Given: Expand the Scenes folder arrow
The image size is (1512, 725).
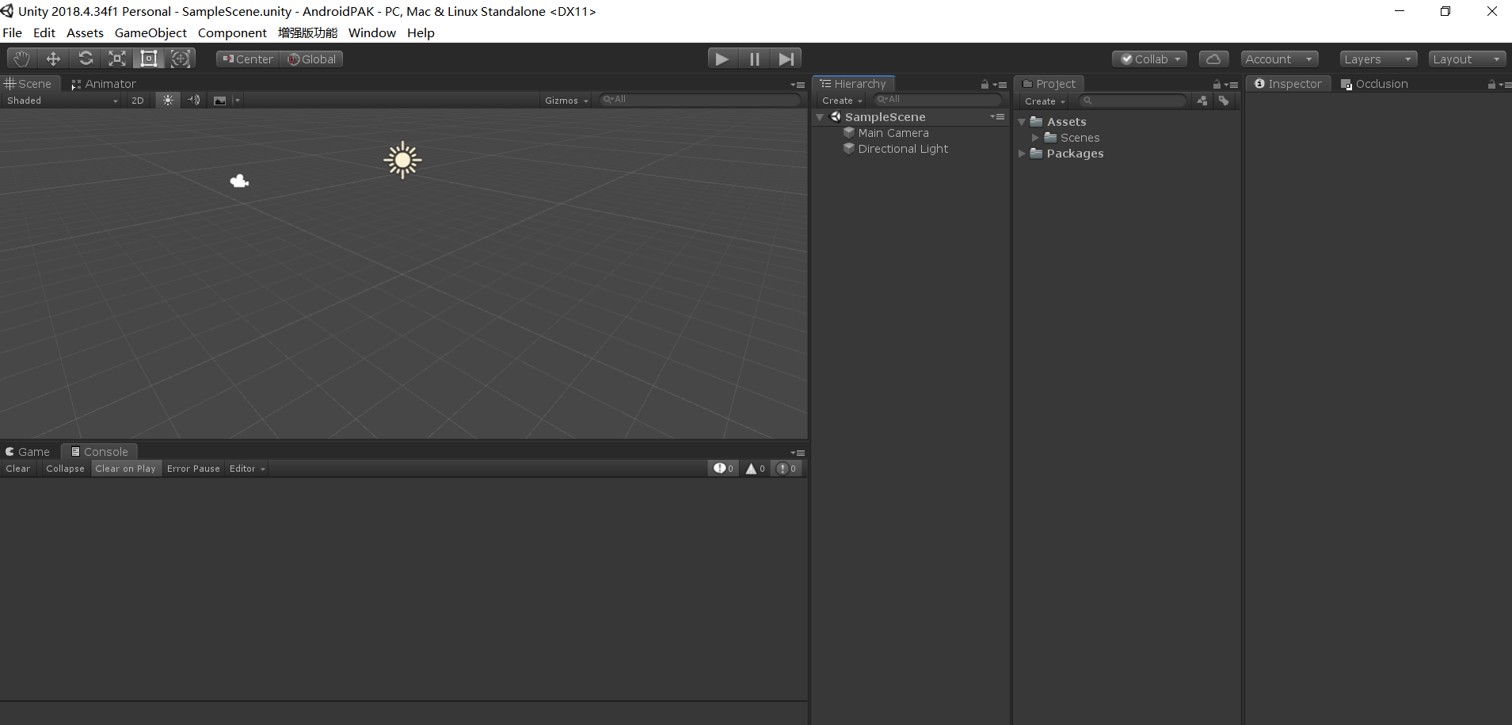Looking at the screenshot, I should (1035, 138).
